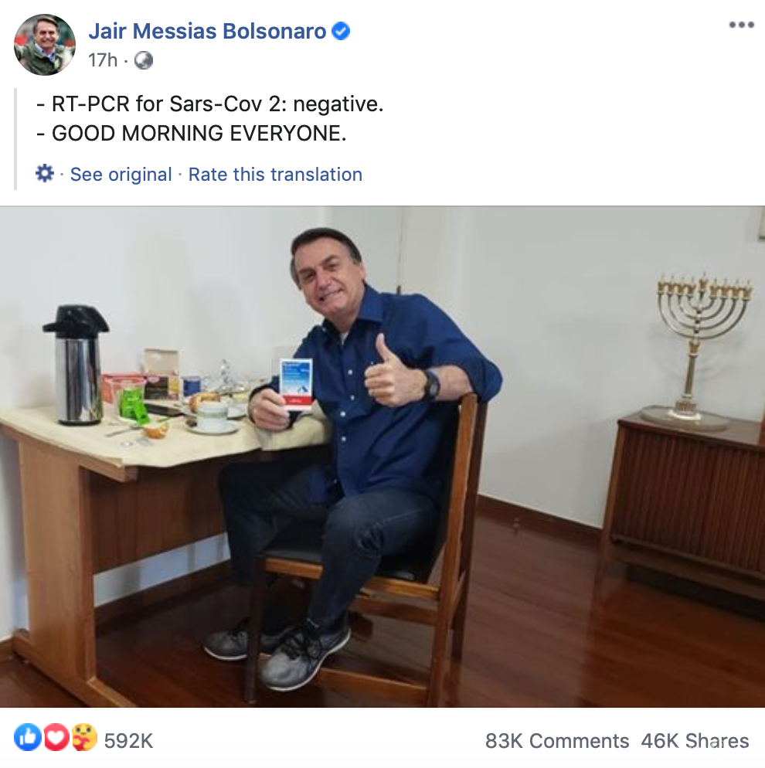Viewport: 765px width, 768px height.
Task: Open Jair Messias Bolsonaro profile name link
Action: pos(207,31)
